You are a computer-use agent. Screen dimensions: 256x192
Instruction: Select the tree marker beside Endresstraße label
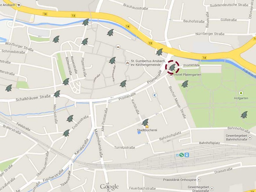[x=70, y=119]
